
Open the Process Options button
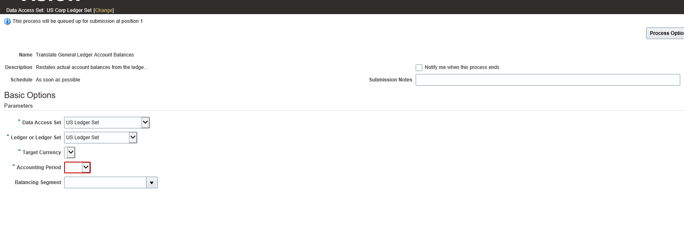666,33
